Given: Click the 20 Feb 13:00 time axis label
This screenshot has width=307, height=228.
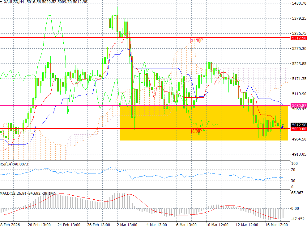Looking at the screenshot, I should pos(39,225).
